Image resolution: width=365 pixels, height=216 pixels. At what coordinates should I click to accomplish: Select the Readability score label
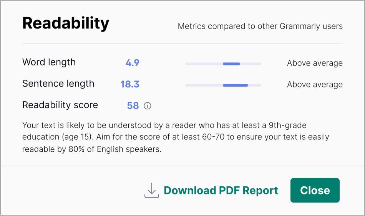click(x=60, y=105)
